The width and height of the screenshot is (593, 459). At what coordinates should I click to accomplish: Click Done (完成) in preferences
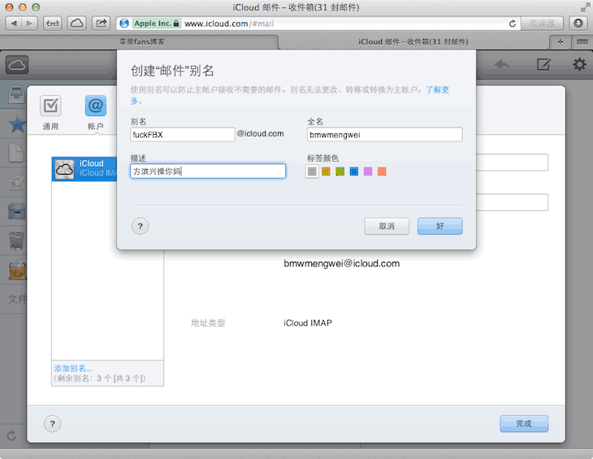(x=524, y=423)
